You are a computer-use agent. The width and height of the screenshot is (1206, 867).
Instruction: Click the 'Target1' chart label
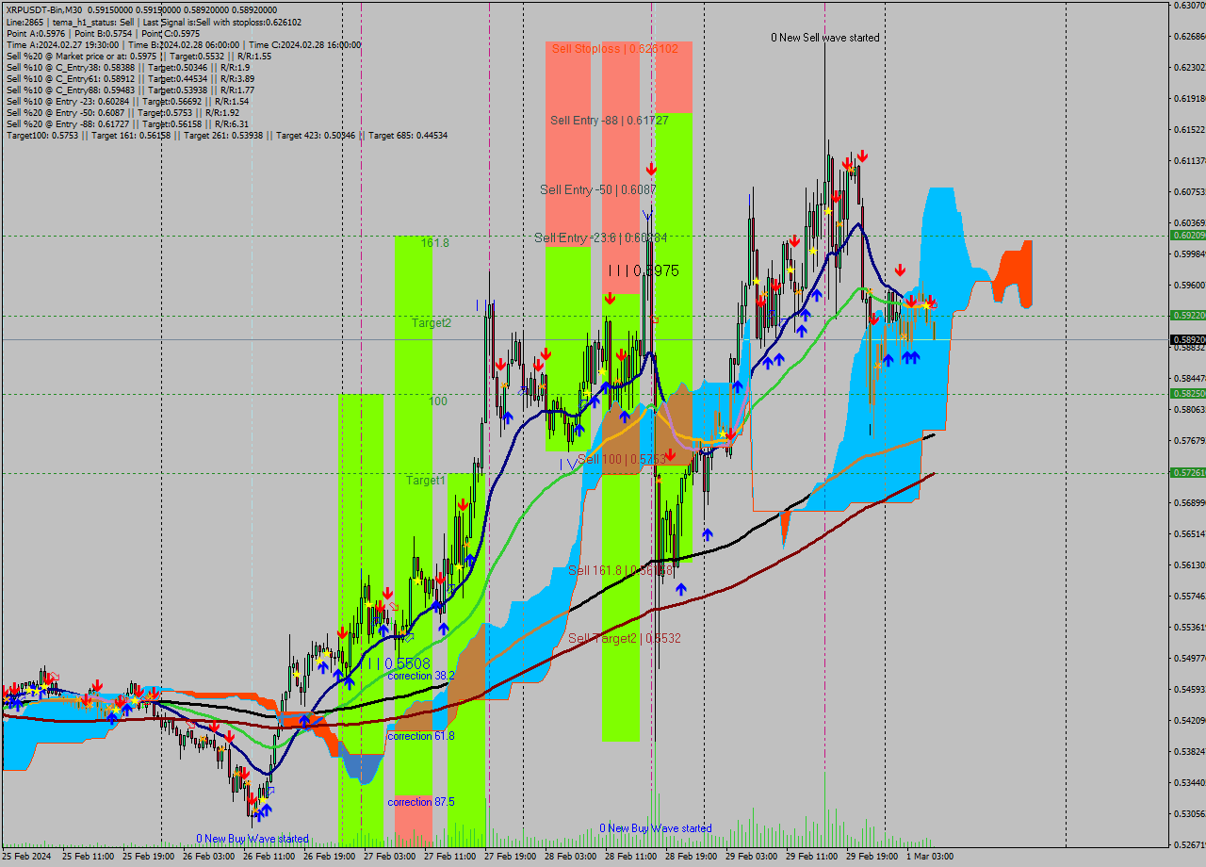(426, 481)
